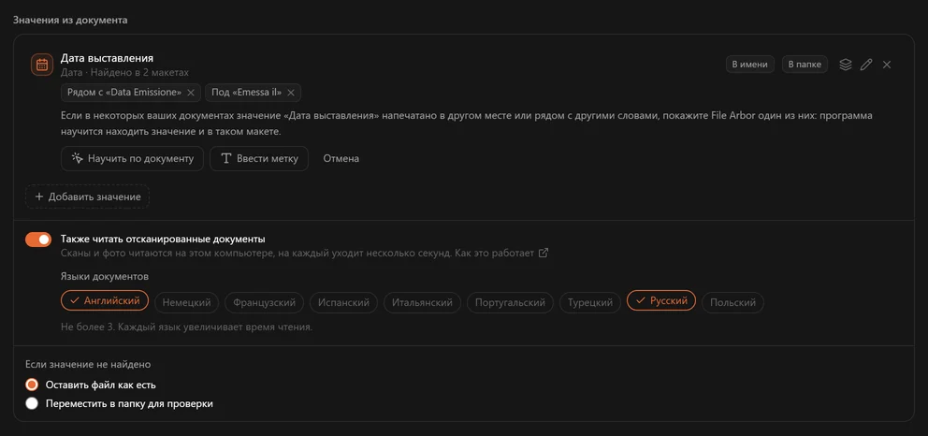Open the Как это работает link

point(496,254)
